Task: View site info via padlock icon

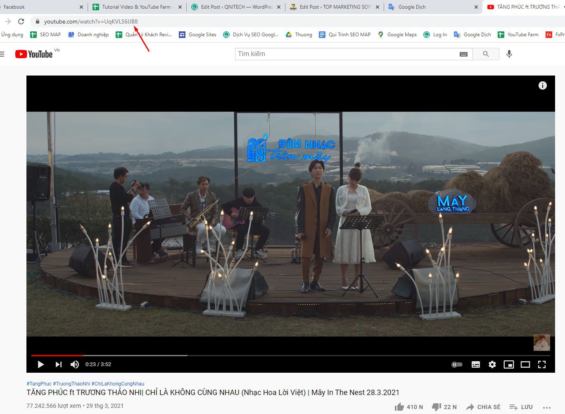Action: click(x=38, y=21)
